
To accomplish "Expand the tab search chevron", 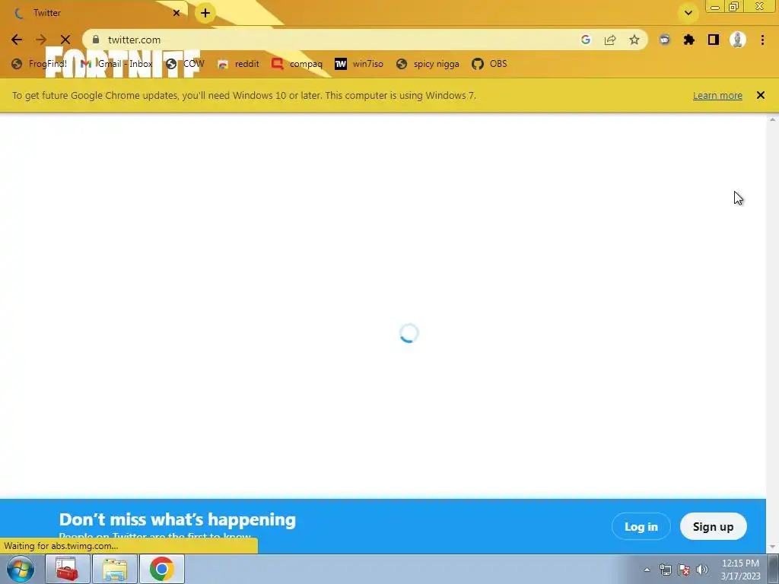I will pos(688,13).
